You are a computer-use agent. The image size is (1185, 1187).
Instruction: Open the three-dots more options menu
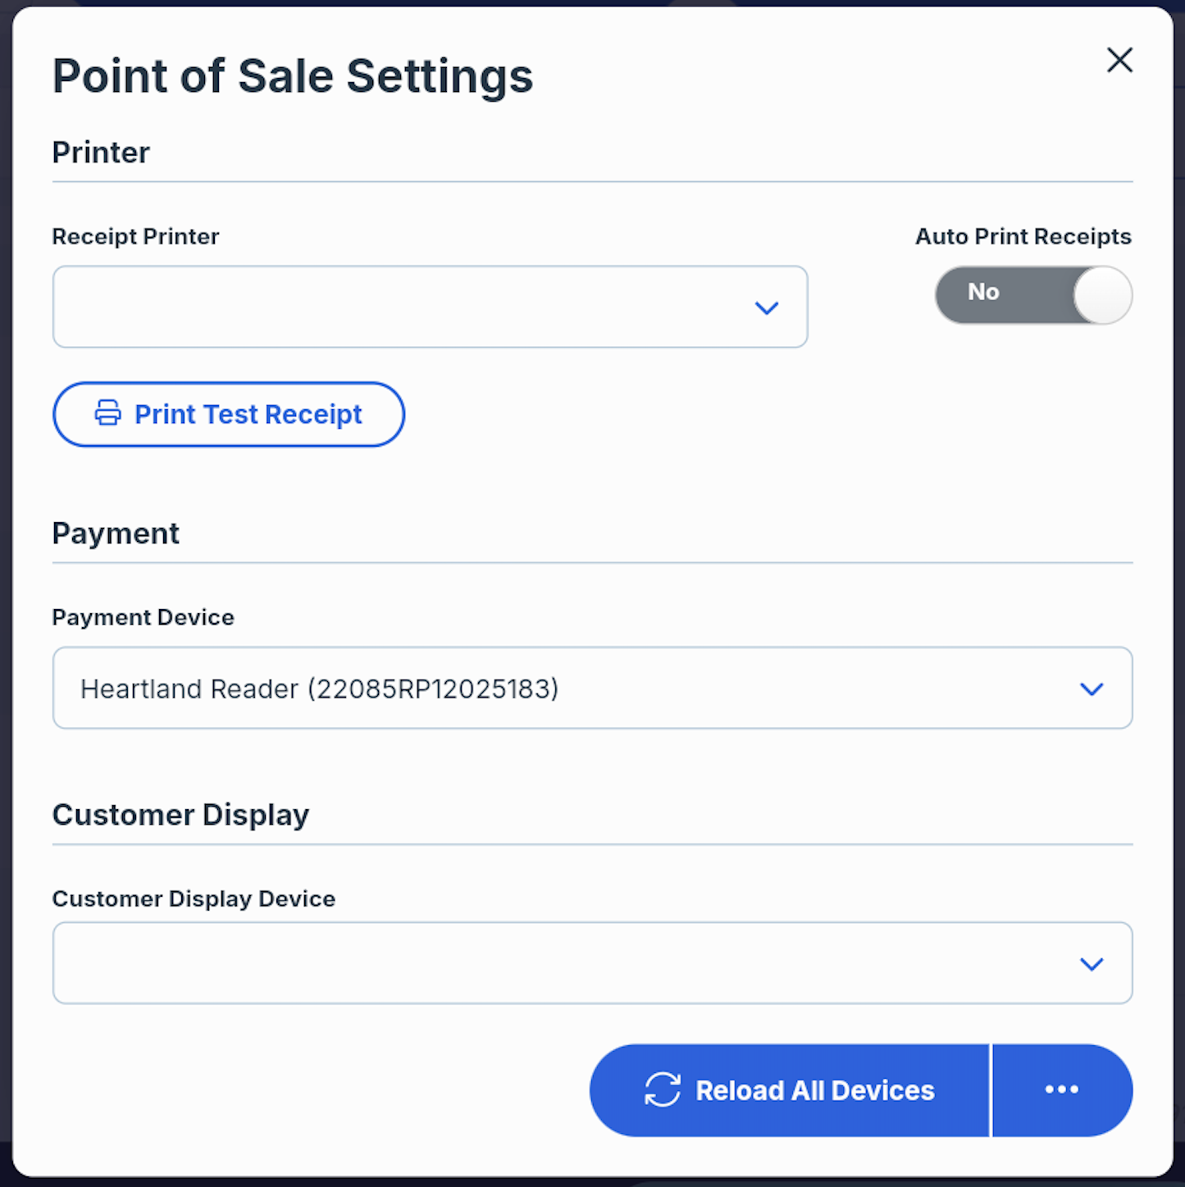click(x=1062, y=1089)
